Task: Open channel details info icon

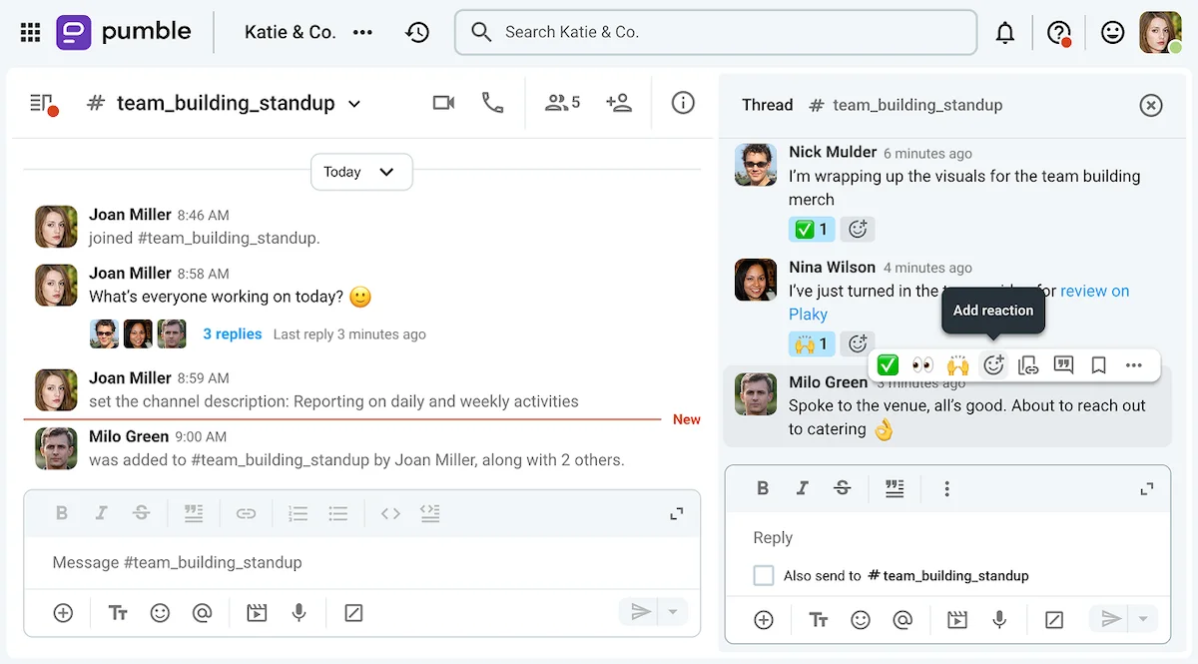Action: click(x=683, y=103)
